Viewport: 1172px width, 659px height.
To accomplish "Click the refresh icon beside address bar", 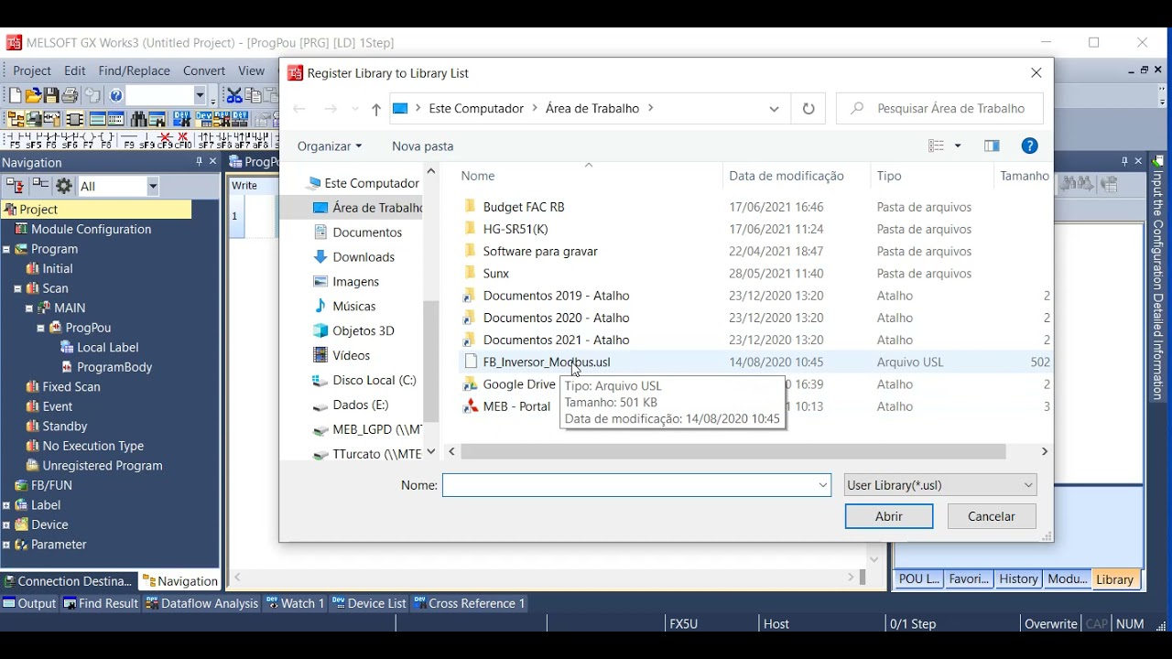I will click(808, 109).
